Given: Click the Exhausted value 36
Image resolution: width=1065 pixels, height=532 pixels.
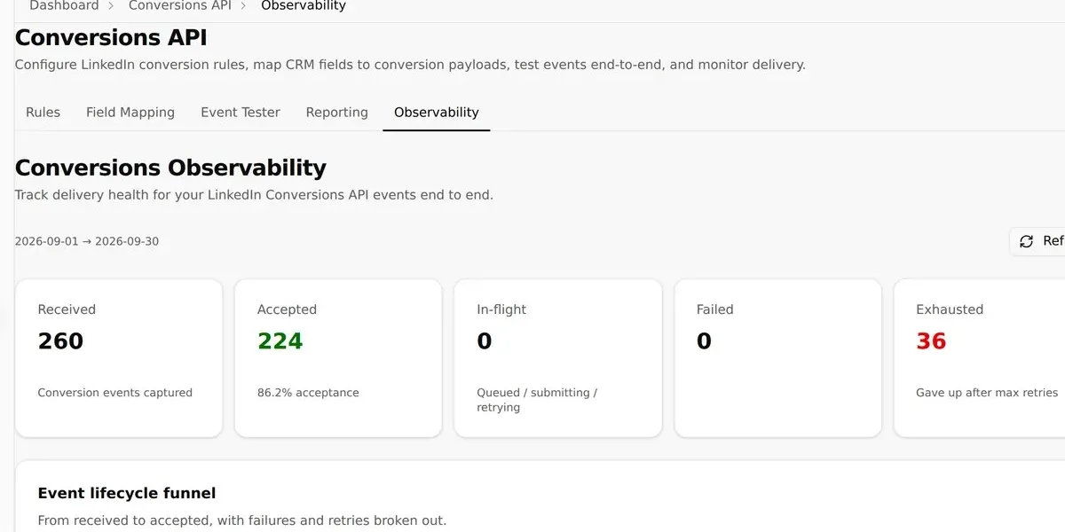Looking at the screenshot, I should coord(931,340).
